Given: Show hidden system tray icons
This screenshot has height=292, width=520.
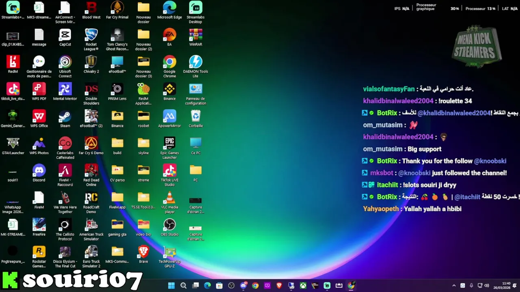Looking at the screenshot, I should (454, 286).
